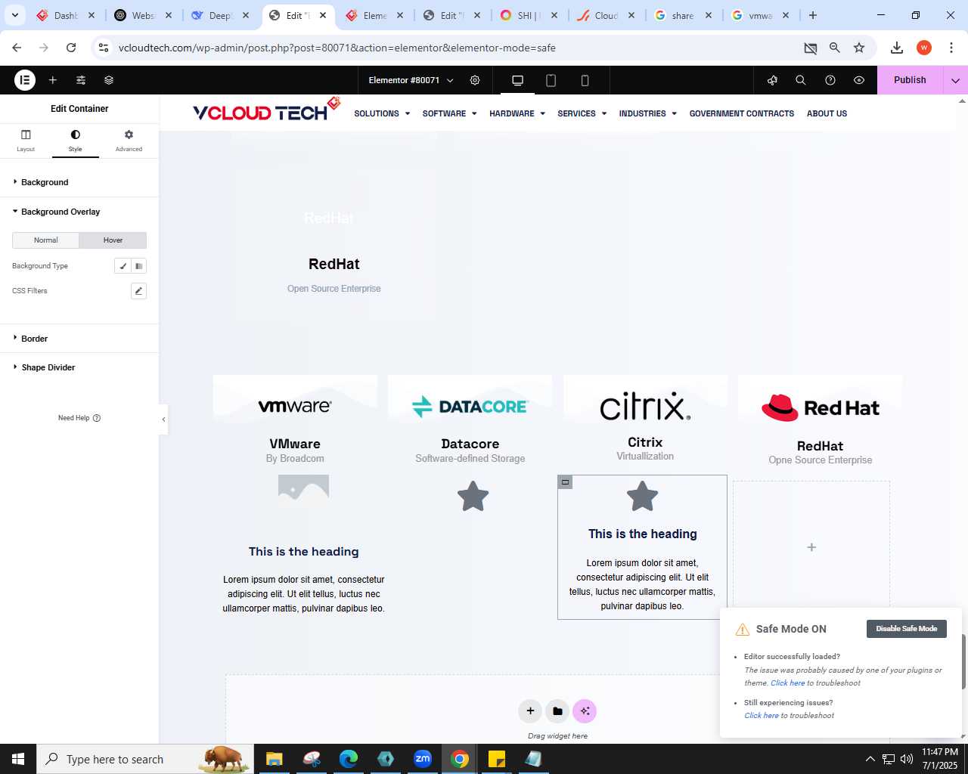Click the Red Hat logo image

(821, 408)
